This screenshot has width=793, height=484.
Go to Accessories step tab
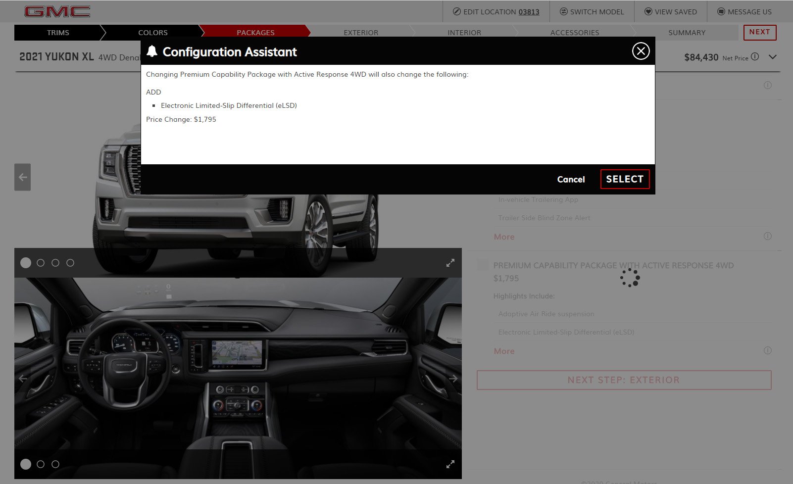pyautogui.click(x=575, y=32)
